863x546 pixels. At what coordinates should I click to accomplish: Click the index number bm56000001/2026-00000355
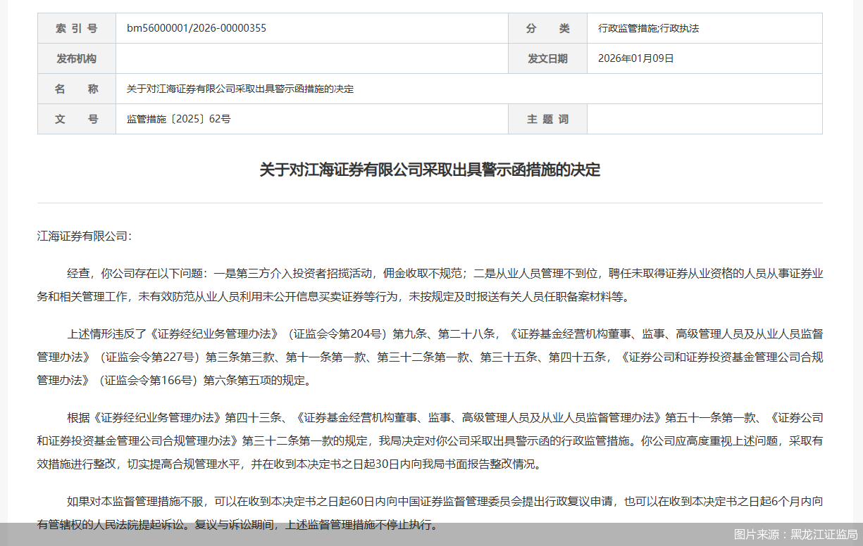click(x=195, y=28)
